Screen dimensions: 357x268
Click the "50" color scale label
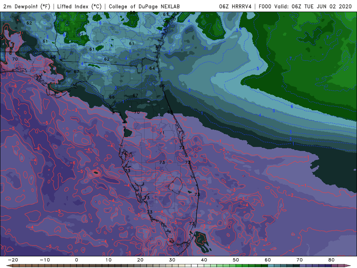[236, 260]
